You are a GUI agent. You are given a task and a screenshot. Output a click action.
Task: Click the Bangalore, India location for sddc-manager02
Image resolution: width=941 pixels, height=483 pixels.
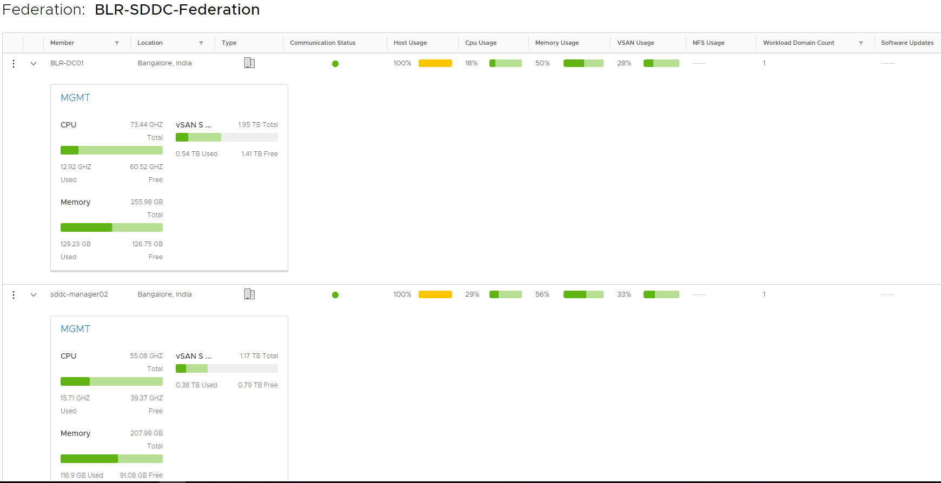coord(164,294)
